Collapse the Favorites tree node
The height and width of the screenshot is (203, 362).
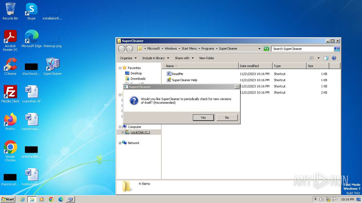[x=120, y=68]
